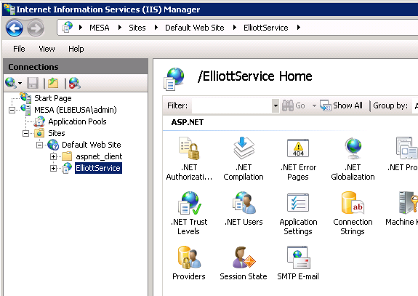The width and height of the screenshot is (418, 296).
Task: Click Default Web Site in breadcrumb
Action: click(195, 28)
